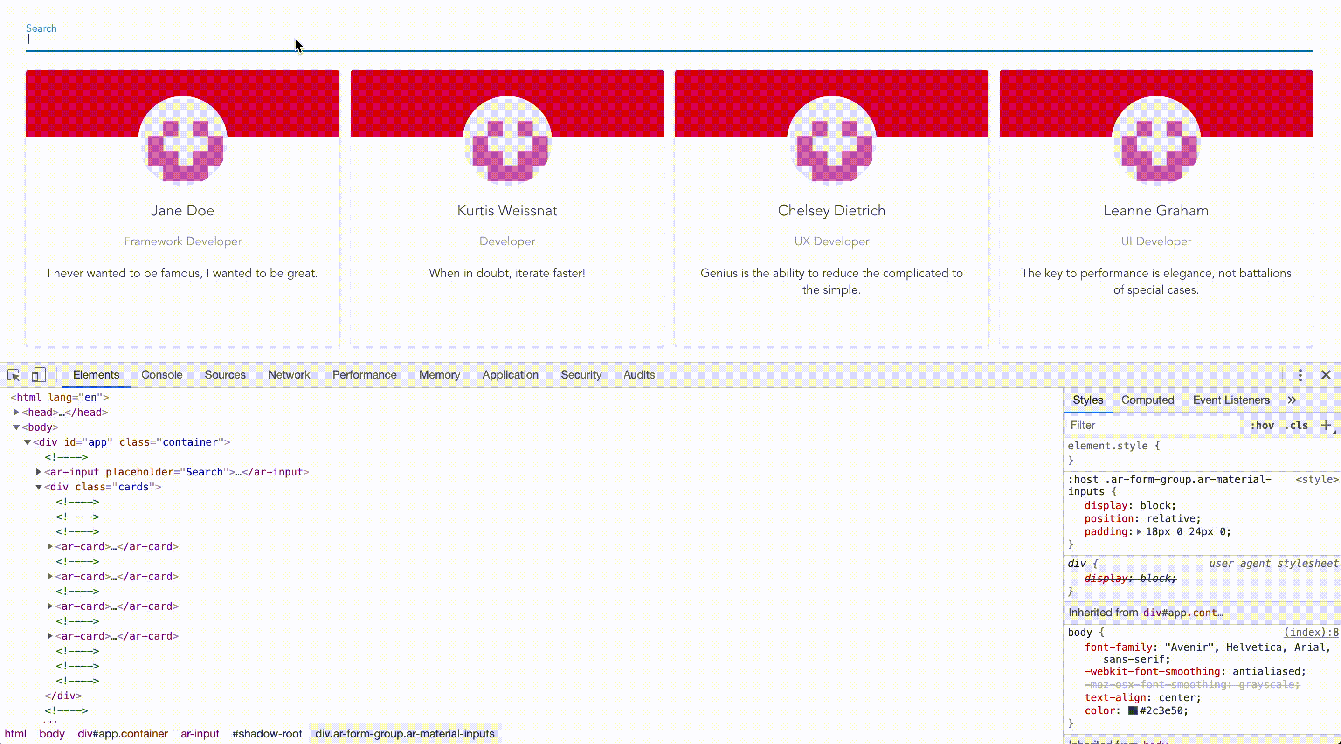1341x744 pixels.
Task: Click the #2c3e50 color swatch
Action: click(x=1132, y=711)
